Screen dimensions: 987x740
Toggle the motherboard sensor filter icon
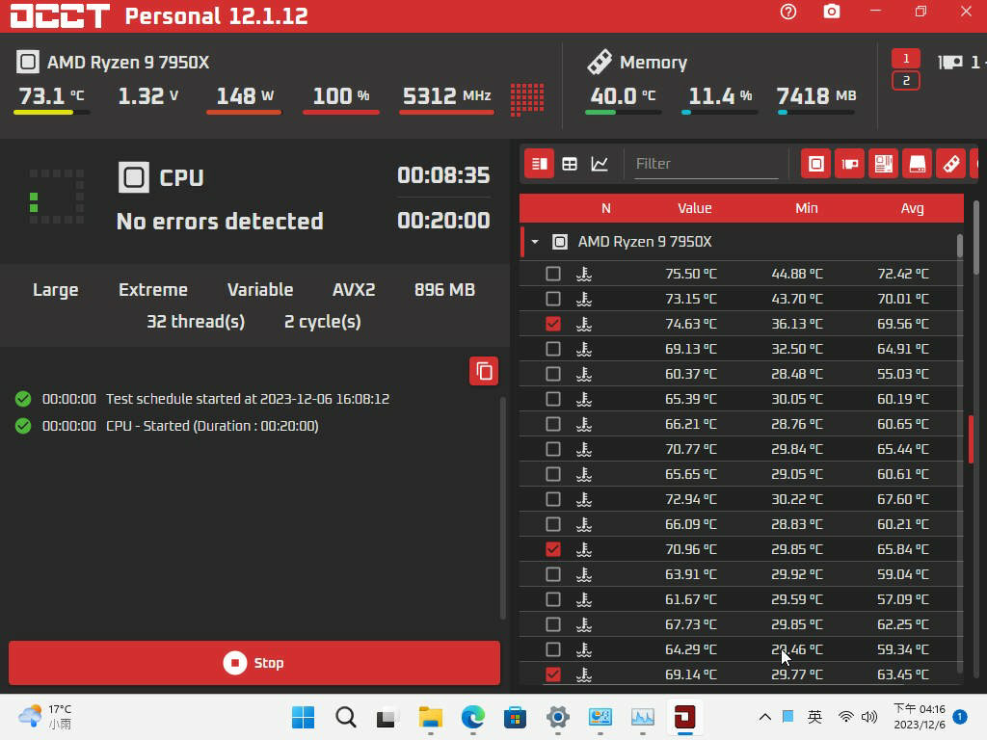pyautogui.click(x=883, y=164)
